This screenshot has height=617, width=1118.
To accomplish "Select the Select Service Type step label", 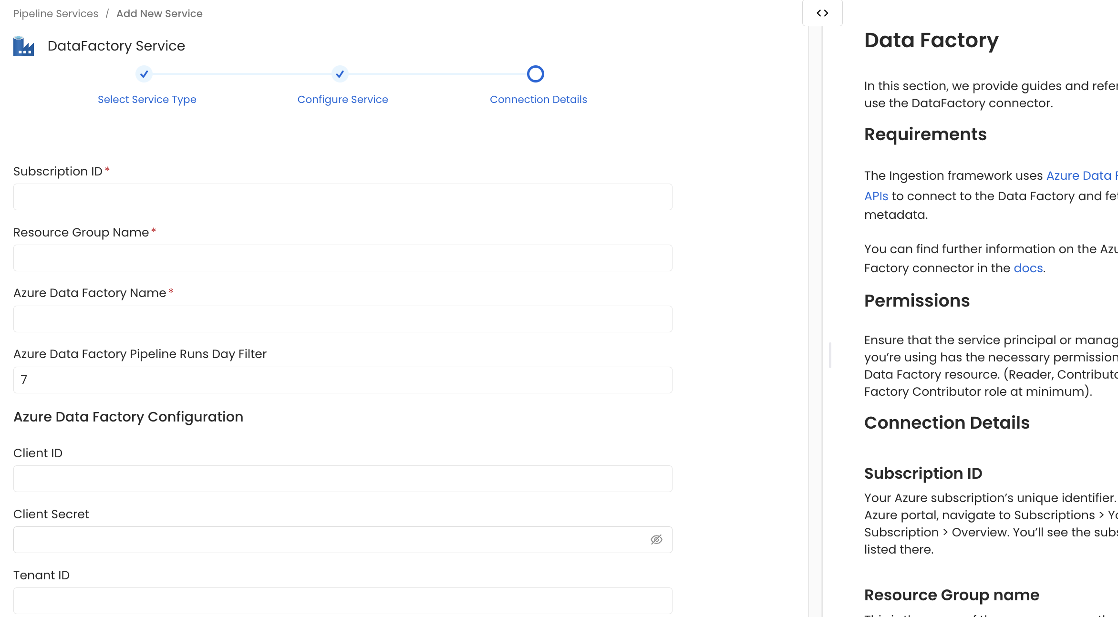I will pyautogui.click(x=147, y=99).
